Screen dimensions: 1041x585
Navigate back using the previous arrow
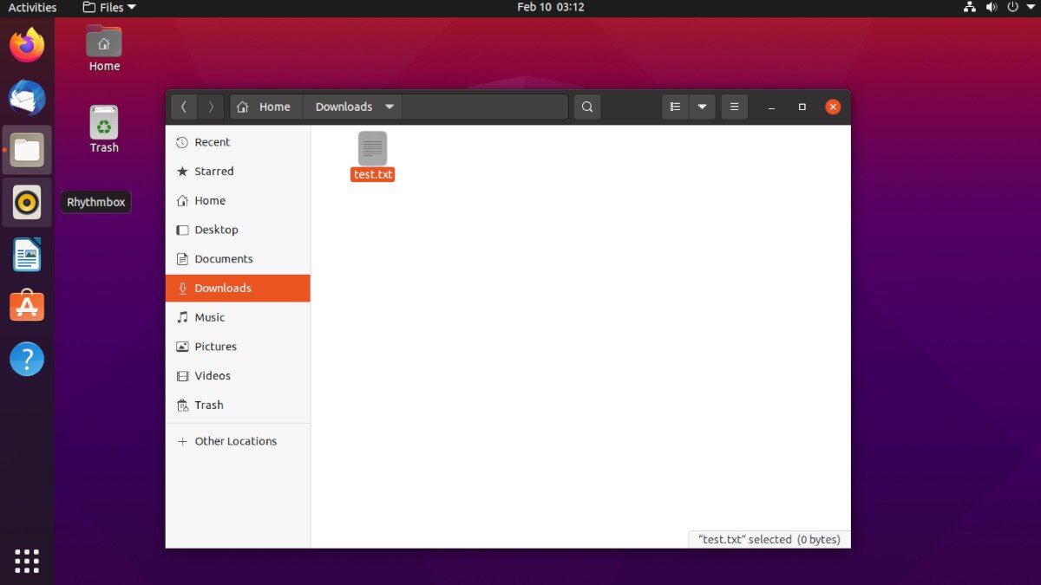184,107
